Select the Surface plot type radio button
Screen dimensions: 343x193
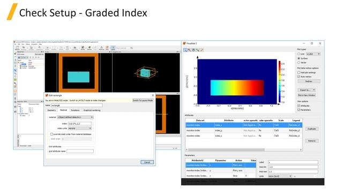click(299, 58)
